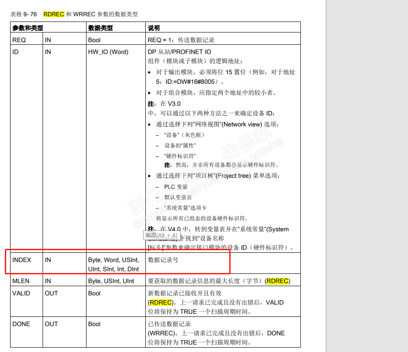Click the '参数和类型' column header
Screen dimensions: 408x352
point(28,28)
